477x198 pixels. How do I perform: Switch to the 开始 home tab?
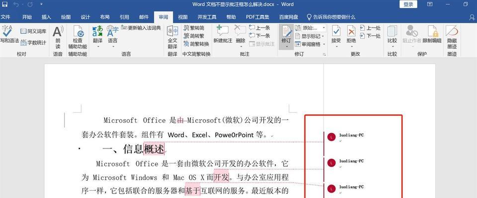click(27, 17)
